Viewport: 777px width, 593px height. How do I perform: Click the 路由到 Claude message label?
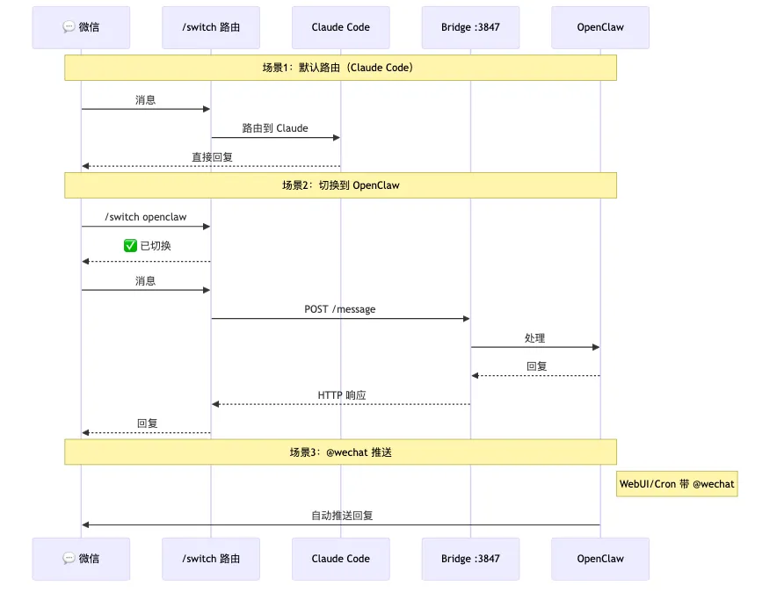coord(275,128)
